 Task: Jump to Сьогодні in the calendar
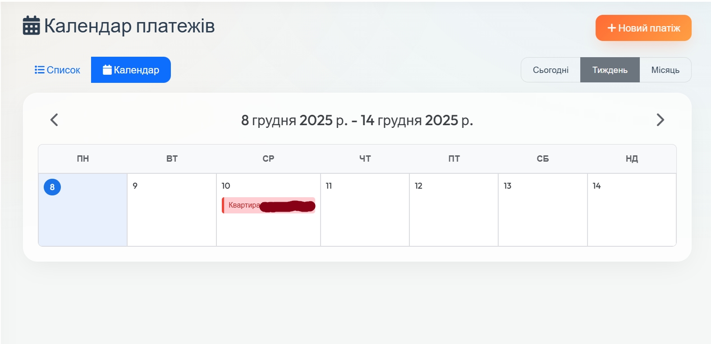550,70
